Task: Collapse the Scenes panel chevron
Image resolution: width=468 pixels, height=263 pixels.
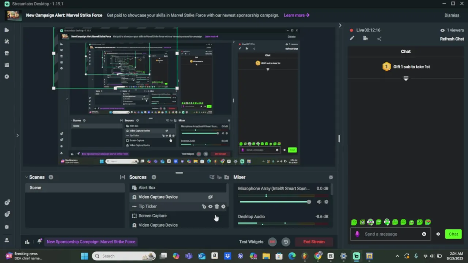Action: (x=26, y=177)
